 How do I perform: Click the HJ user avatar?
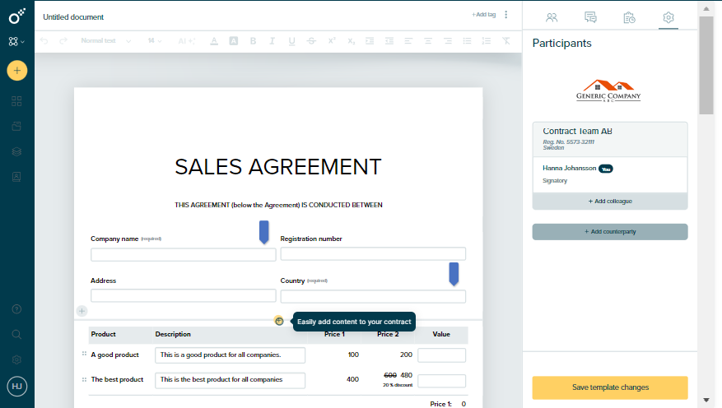(x=17, y=385)
